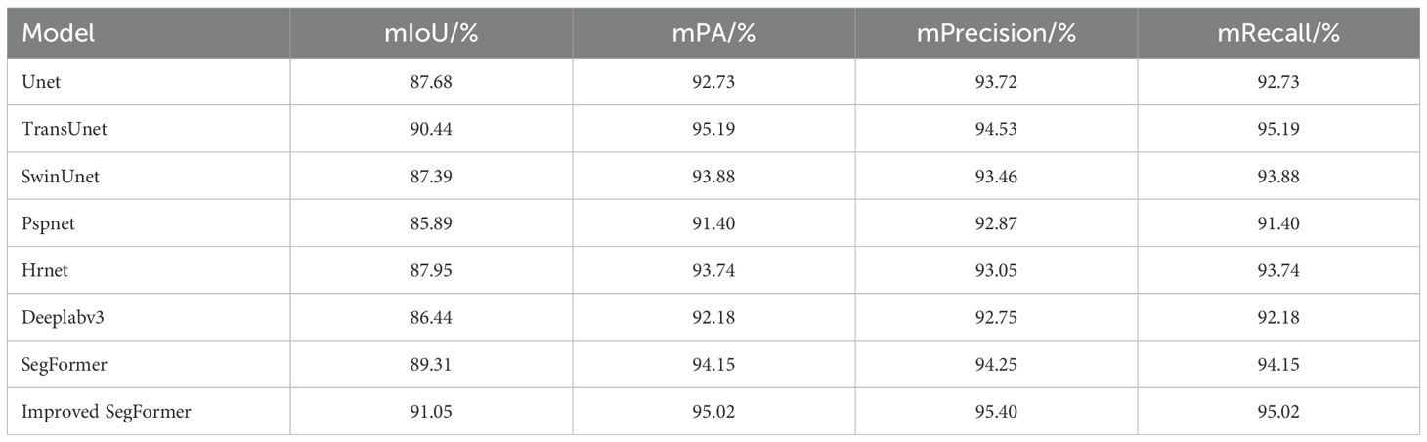This screenshot has width=1427, height=442.
Task: Click the SegFormer row label
Action: (x=62, y=365)
